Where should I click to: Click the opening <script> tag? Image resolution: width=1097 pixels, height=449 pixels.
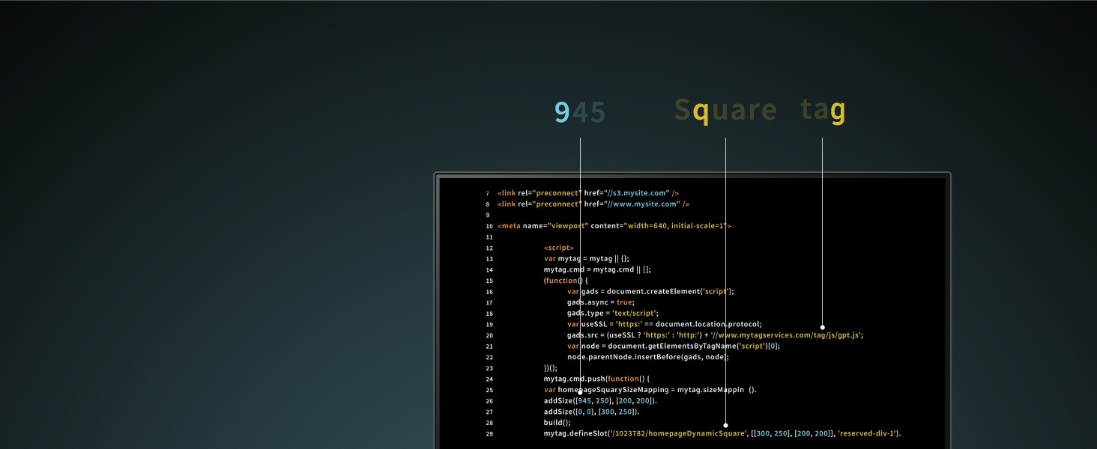[x=558, y=248]
